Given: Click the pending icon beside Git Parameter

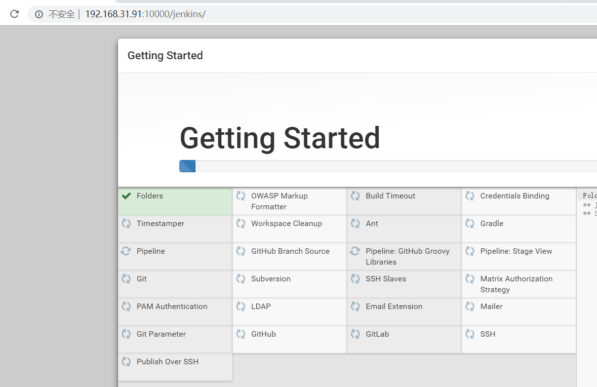Looking at the screenshot, I should pyautogui.click(x=126, y=334).
